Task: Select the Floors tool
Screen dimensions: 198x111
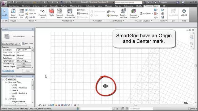Action: coord(82,10)
